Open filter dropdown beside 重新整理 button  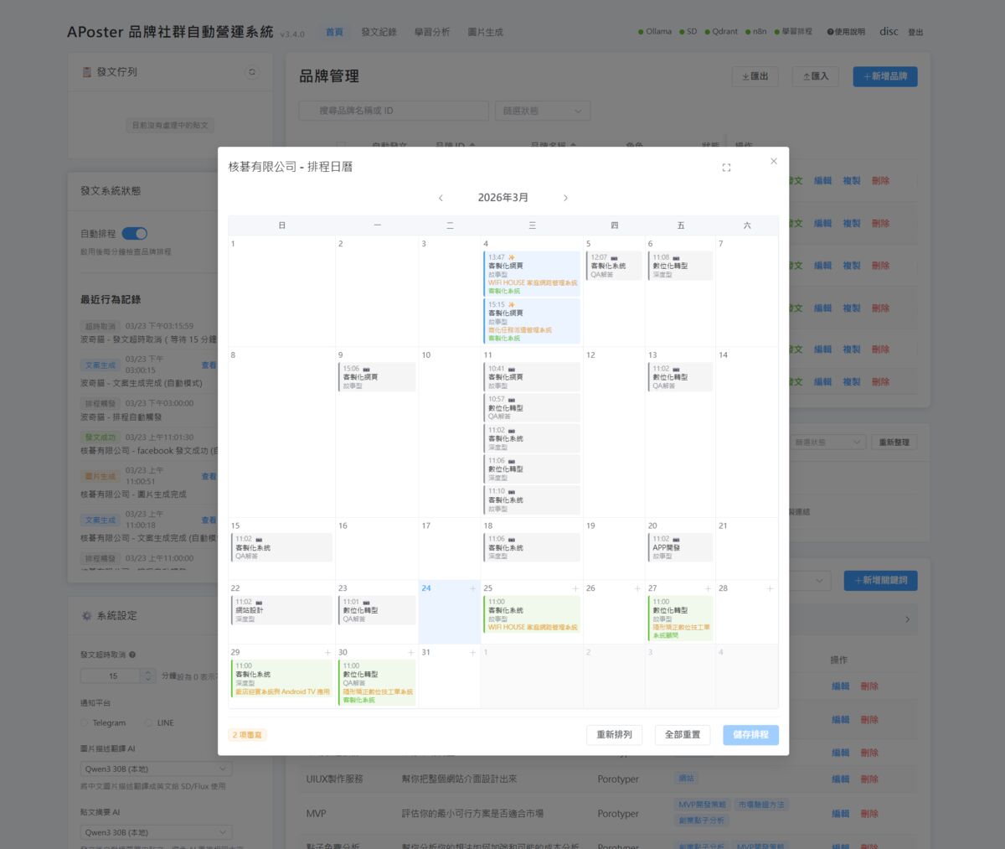point(827,442)
